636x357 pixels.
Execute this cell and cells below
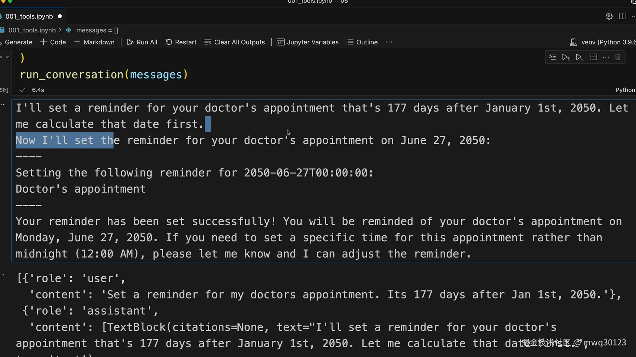coord(579,57)
